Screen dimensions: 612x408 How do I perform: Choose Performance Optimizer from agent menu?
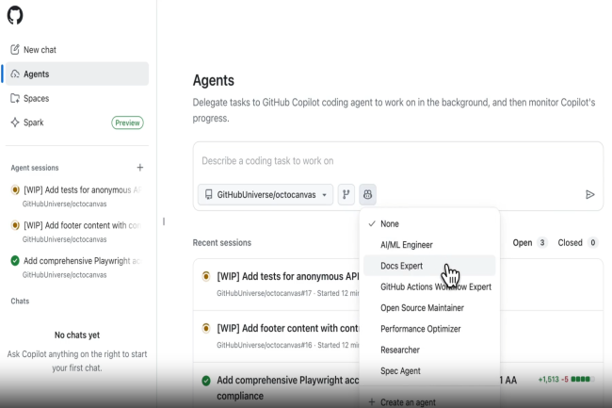click(x=423, y=328)
